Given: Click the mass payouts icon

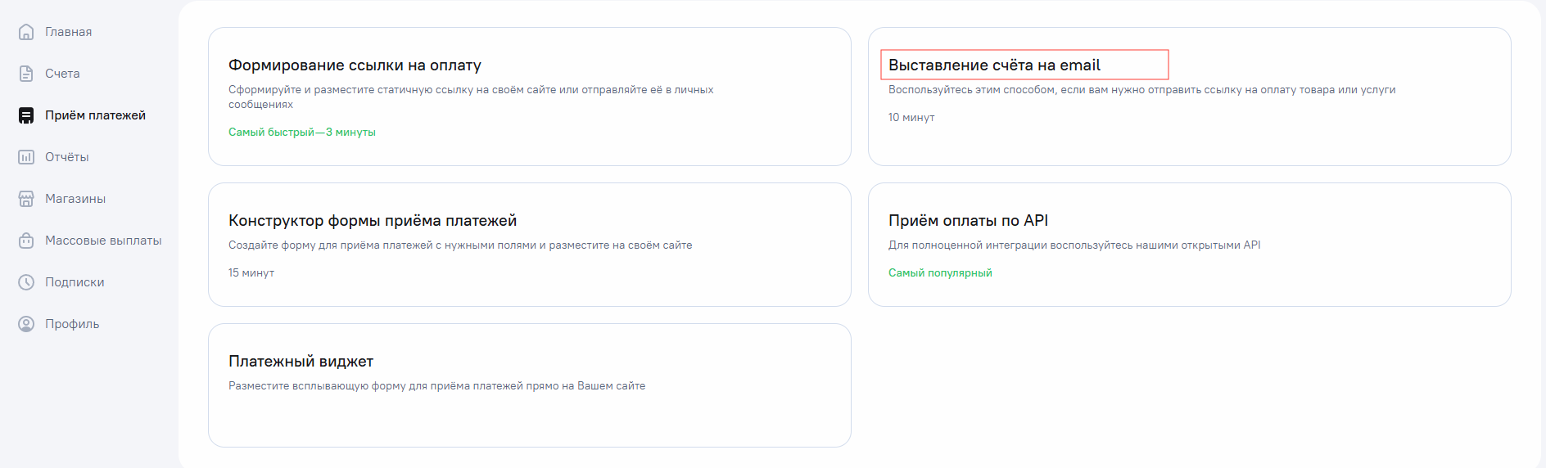Looking at the screenshot, I should tap(26, 241).
